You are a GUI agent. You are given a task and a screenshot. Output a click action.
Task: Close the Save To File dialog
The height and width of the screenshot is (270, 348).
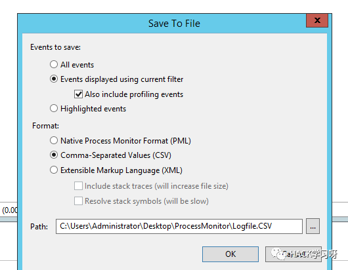(x=317, y=20)
